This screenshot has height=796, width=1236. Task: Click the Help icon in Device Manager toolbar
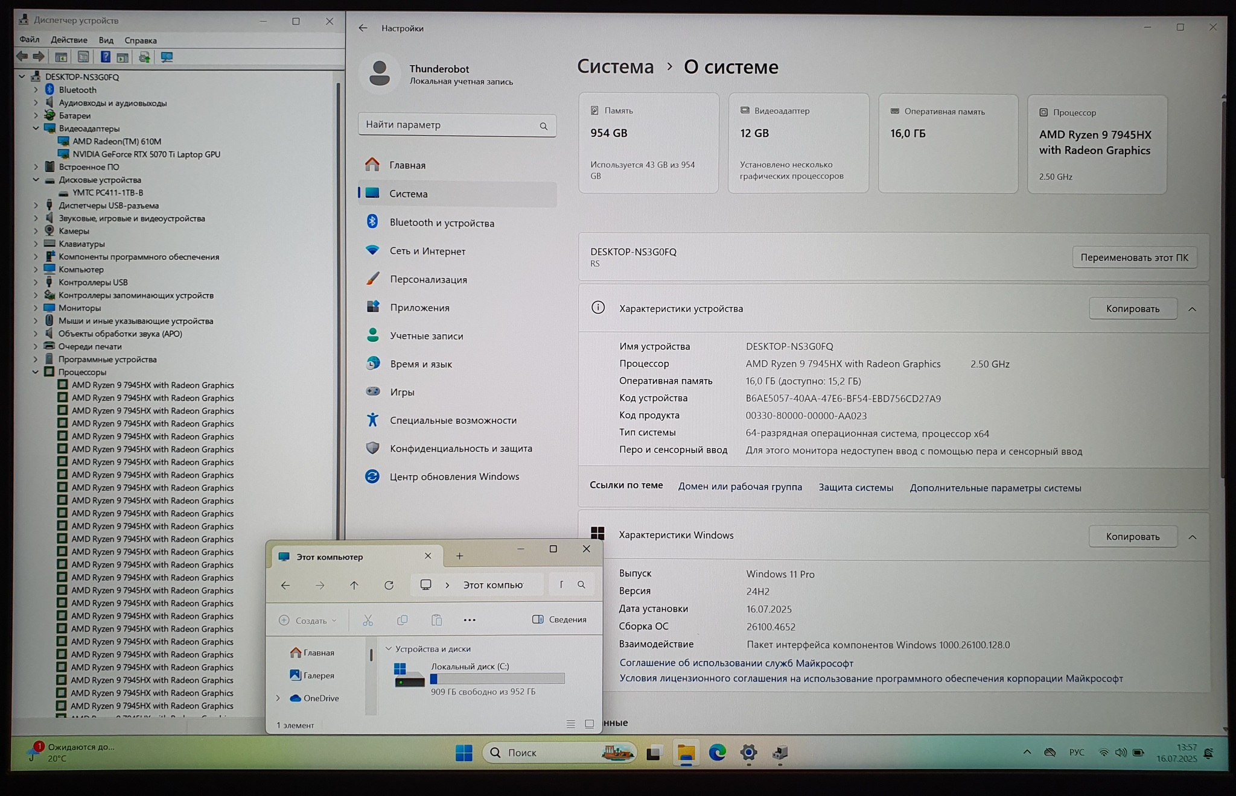105,57
